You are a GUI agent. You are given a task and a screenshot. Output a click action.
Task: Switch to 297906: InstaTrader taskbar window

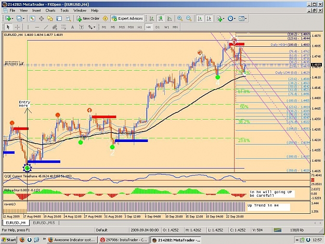click(x=124, y=240)
